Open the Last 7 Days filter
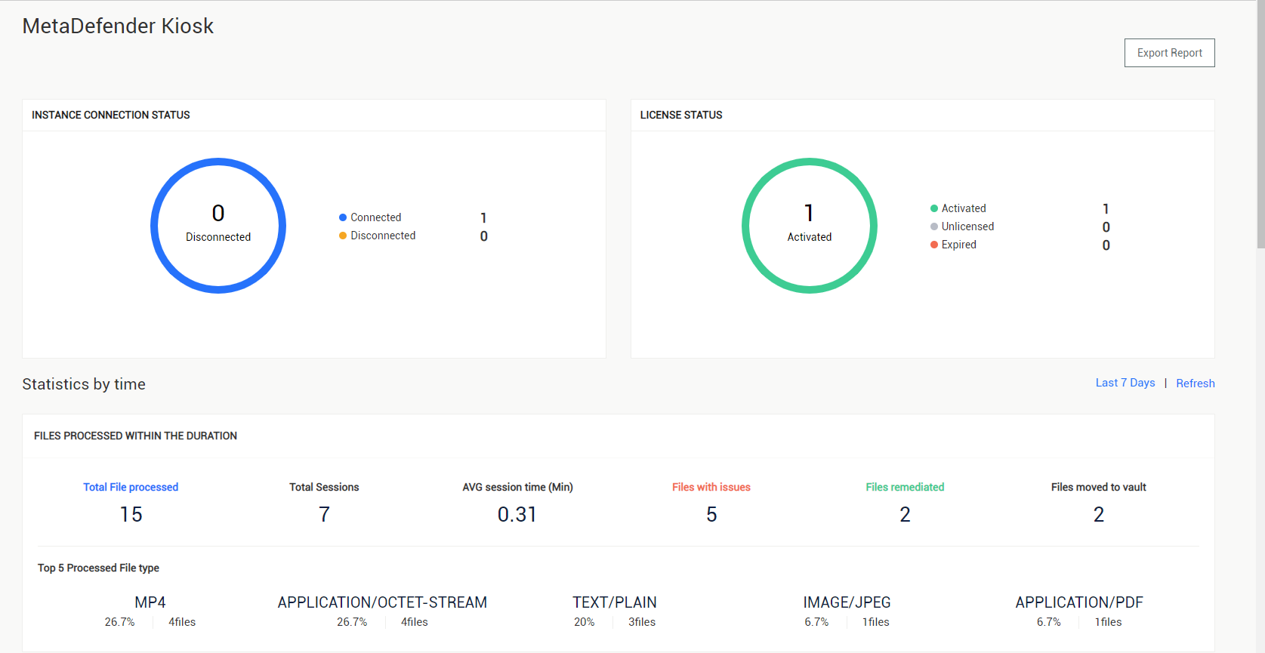1265x653 pixels. point(1125,383)
